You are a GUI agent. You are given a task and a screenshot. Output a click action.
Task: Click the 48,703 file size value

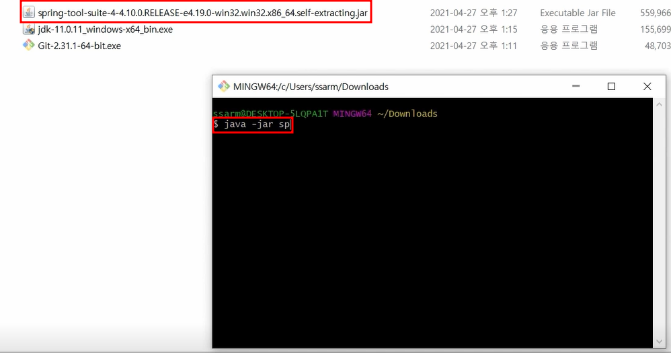pos(658,45)
